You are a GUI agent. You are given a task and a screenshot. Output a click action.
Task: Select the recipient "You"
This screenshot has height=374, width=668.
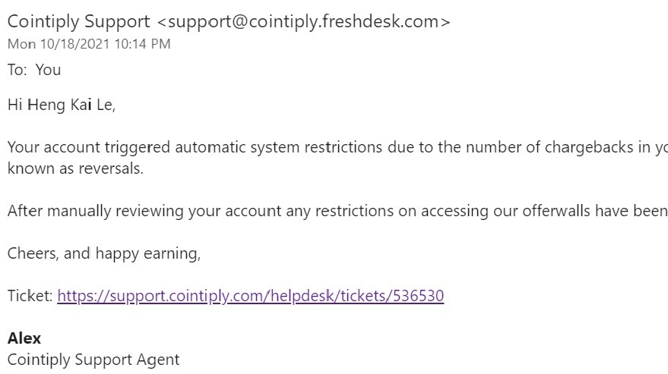(48, 70)
